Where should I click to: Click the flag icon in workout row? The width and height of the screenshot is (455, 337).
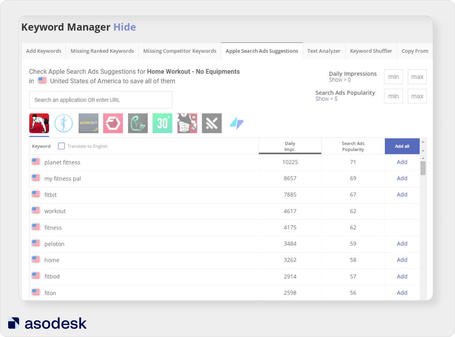pyautogui.click(x=36, y=211)
